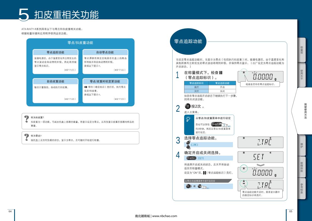
Task: Go to the 故障排除 side tab
Action: 302,167
